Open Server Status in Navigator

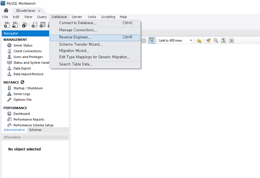[x=23, y=45]
